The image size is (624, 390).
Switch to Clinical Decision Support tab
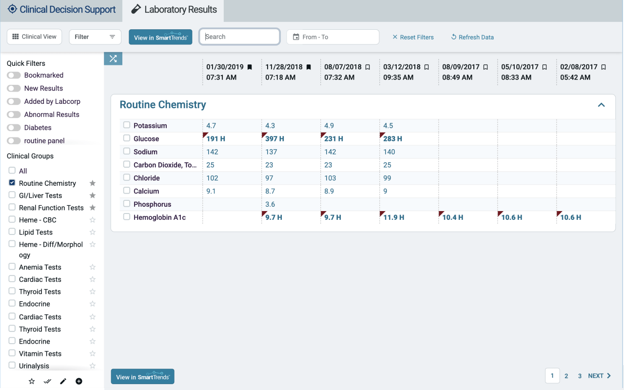61,10
